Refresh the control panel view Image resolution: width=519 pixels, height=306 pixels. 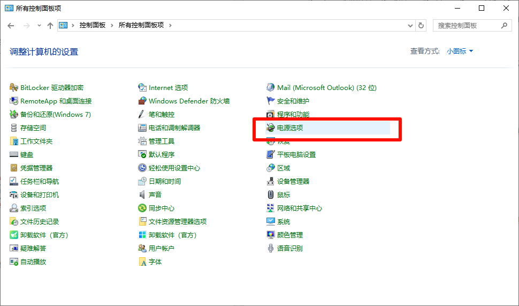click(x=421, y=26)
